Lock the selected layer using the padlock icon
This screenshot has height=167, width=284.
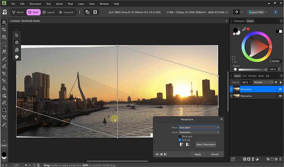pos(281,82)
